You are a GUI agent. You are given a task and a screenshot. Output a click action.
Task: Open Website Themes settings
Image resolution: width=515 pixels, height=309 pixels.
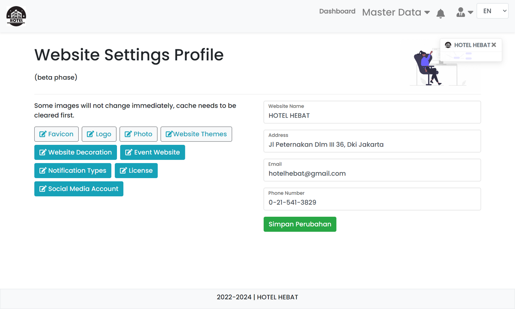pyautogui.click(x=196, y=134)
